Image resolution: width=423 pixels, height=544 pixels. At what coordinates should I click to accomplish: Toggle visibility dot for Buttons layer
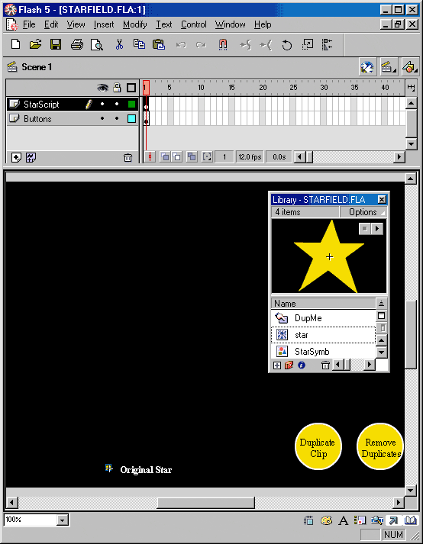(102, 119)
